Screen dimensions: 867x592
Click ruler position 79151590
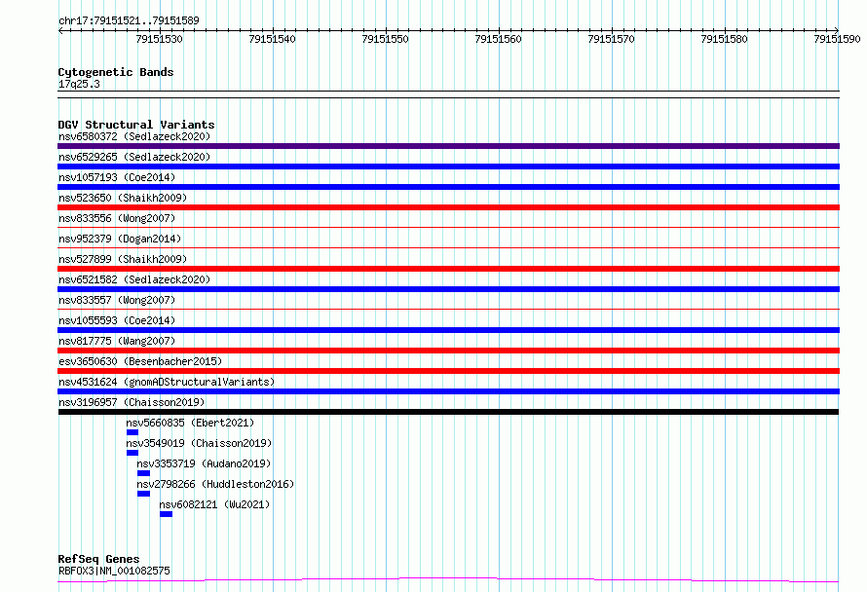837,39
